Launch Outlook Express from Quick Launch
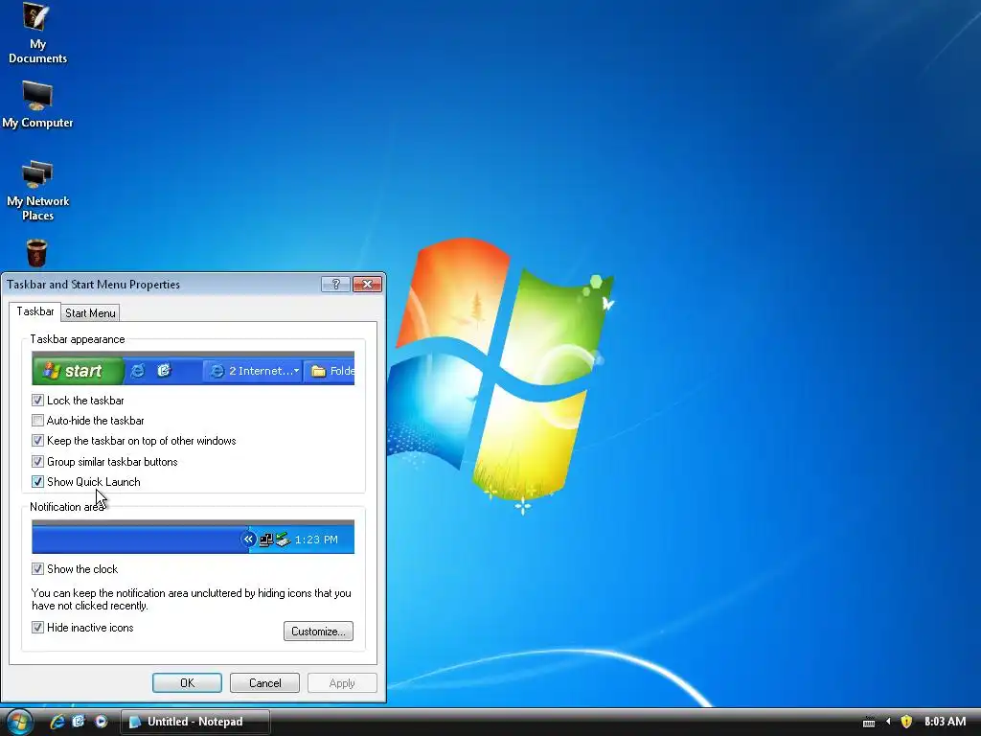 click(79, 722)
